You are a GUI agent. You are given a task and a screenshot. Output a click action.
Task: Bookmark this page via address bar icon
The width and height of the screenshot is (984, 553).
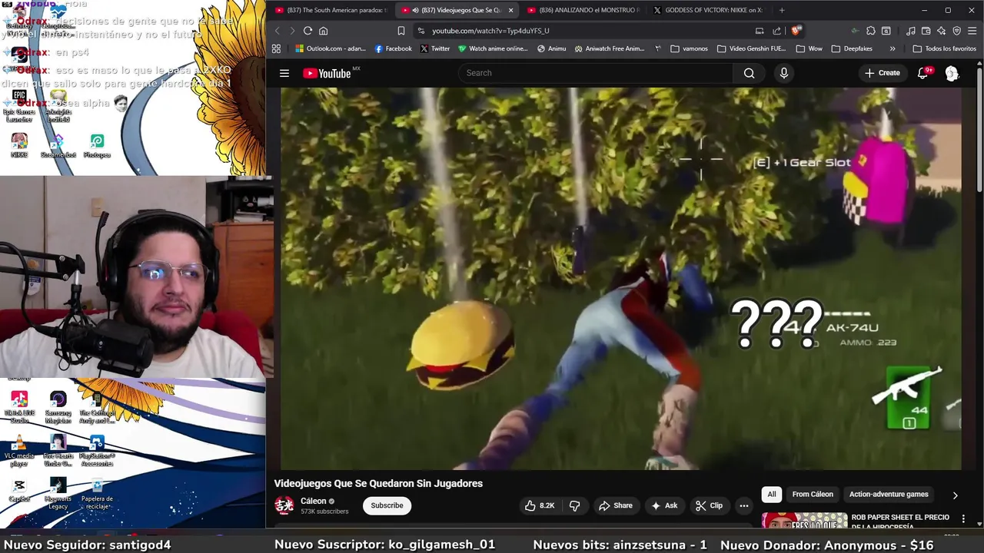[401, 31]
